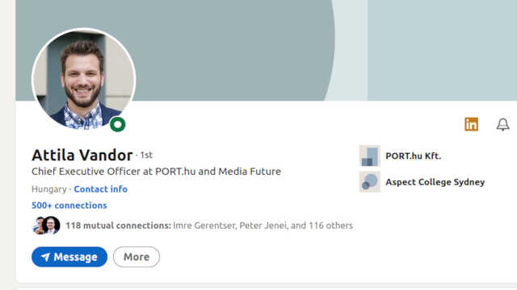The height and width of the screenshot is (290, 517).
Task: Click the Aspect College Sydney school name
Action: (x=435, y=182)
